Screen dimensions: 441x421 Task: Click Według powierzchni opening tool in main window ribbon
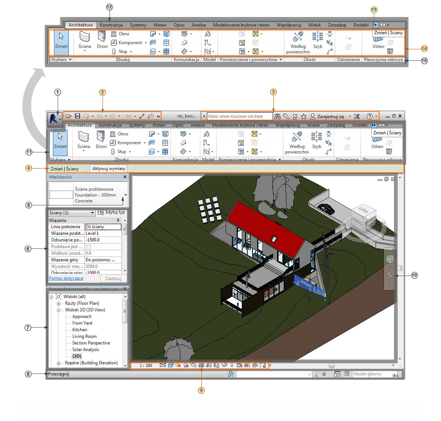[x=297, y=143]
